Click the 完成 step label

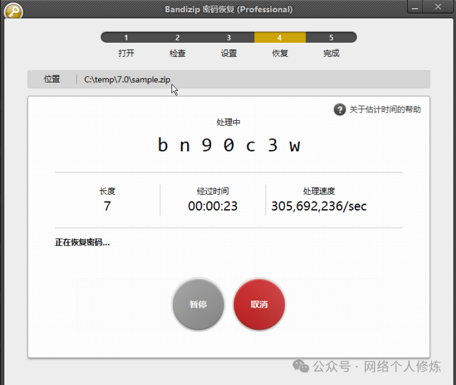[x=331, y=53]
